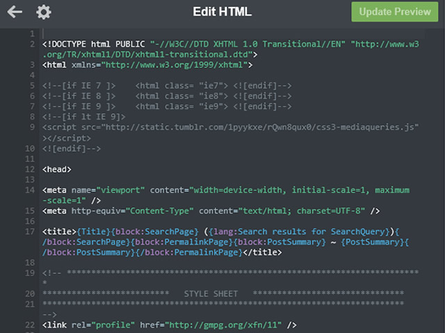445x333 pixels.
Task: Click the Update Preview button
Action: 395,12
